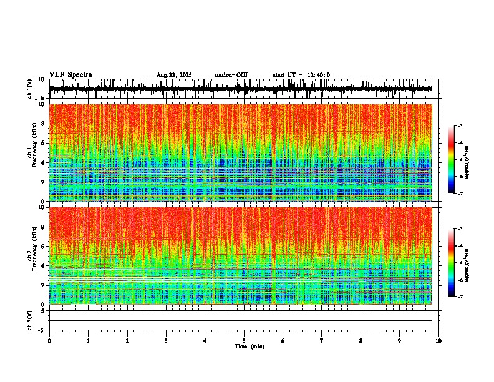Click the '4' kHz tick on ch.2 spectrogram
Image resolution: width=494 pixels, height=382 pixels.
[x=44, y=266]
